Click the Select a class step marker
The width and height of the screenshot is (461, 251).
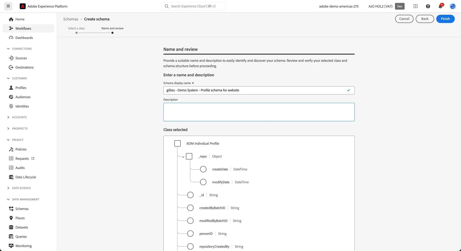[x=76, y=33]
